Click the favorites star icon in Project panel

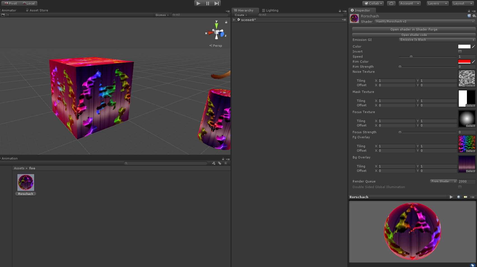pos(226,163)
